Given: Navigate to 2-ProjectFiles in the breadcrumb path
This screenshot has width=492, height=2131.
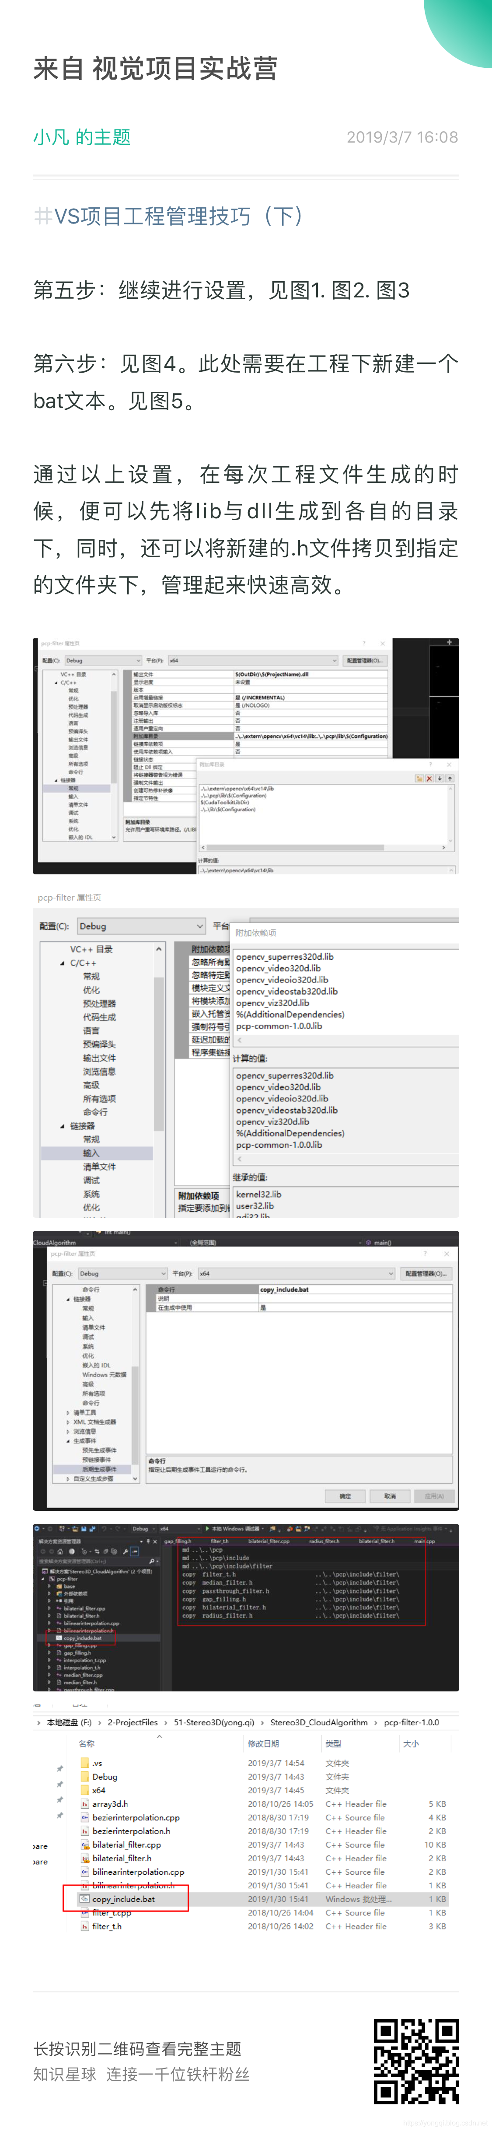Looking at the screenshot, I should [x=133, y=1722].
